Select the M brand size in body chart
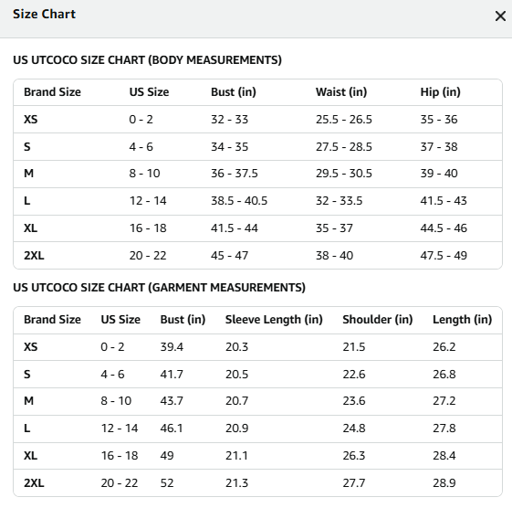 coord(28,174)
